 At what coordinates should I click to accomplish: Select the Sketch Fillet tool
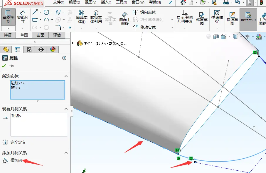click(58, 27)
